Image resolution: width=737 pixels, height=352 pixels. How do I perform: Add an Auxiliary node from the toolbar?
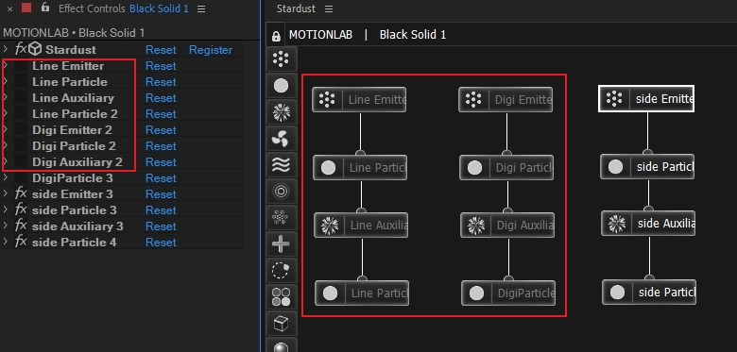click(x=281, y=112)
